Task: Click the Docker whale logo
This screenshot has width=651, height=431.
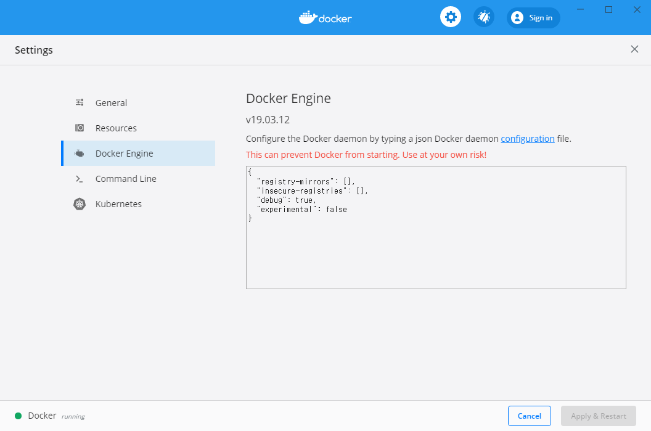Action: [325, 17]
